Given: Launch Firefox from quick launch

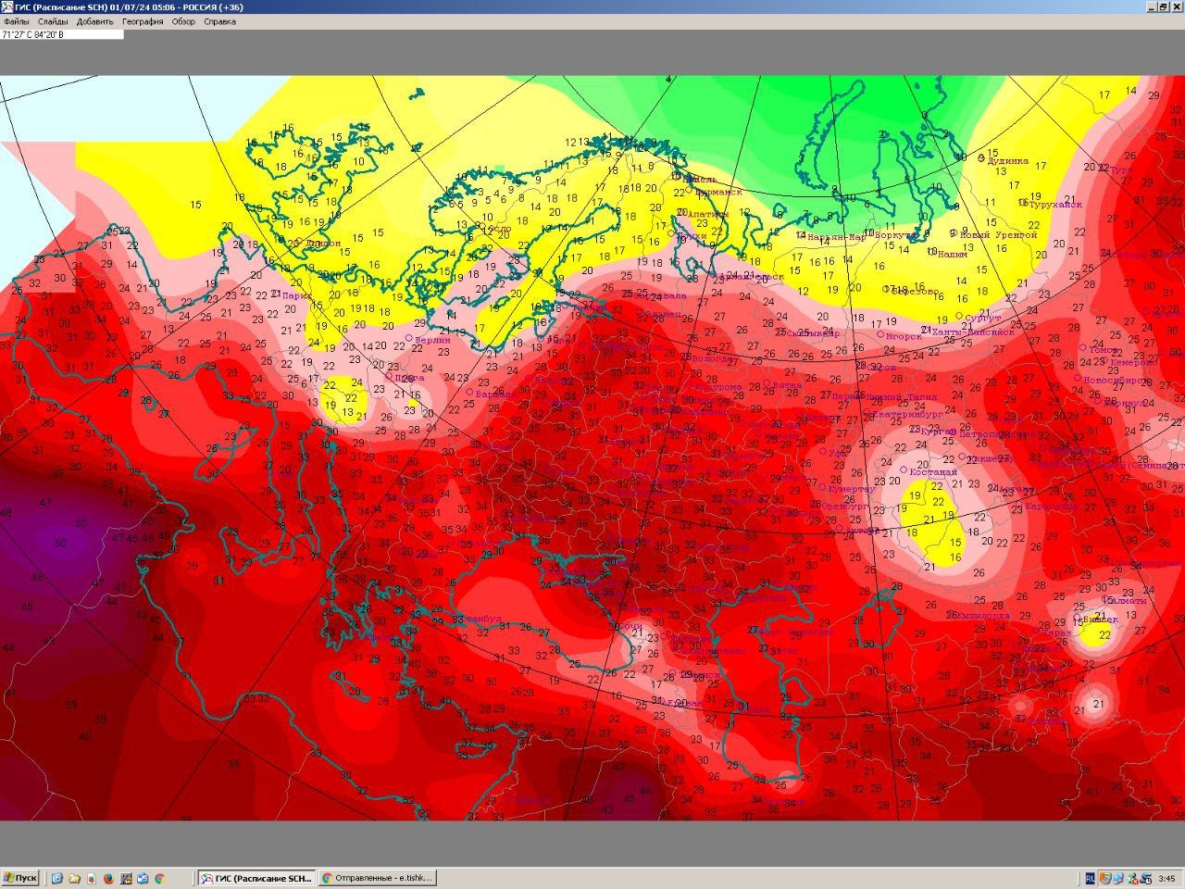Looking at the screenshot, I should tap(108, 878).
